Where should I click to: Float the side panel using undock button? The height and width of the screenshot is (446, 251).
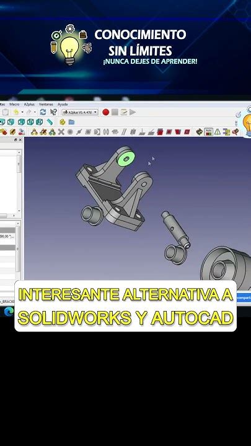(15, 140)
